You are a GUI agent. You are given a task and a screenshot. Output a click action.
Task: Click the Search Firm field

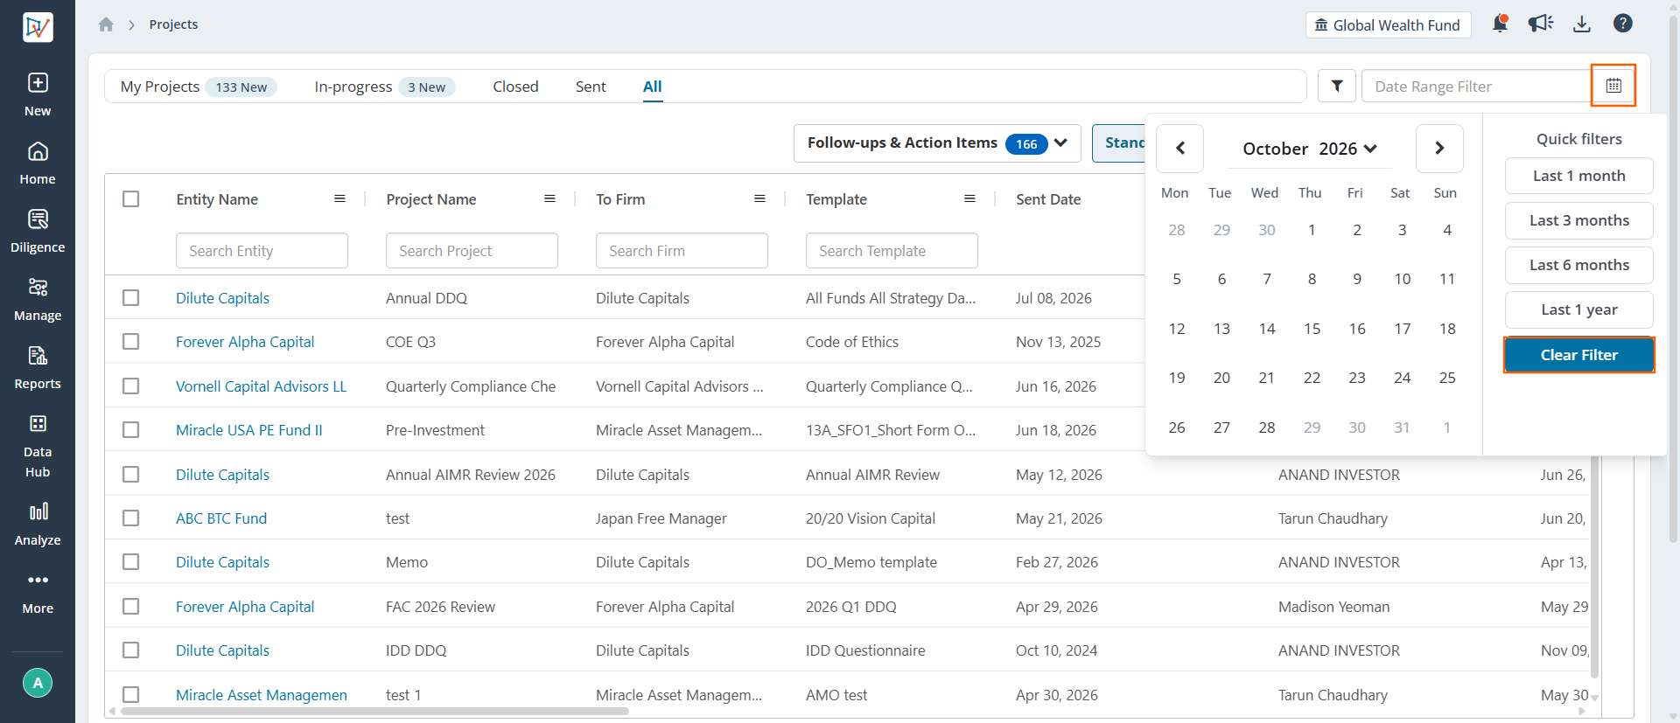pos(682,251)
